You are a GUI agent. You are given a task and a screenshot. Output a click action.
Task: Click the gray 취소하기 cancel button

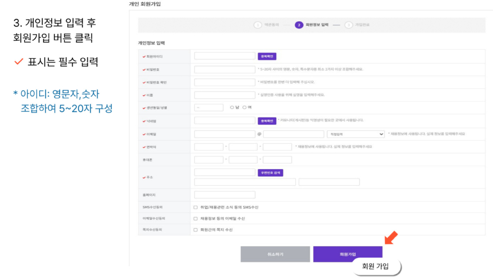pyautogui.click(x=275, y=254)
